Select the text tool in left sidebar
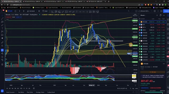The width and height of the screenshot is (169, 94). tap(2, 28)
